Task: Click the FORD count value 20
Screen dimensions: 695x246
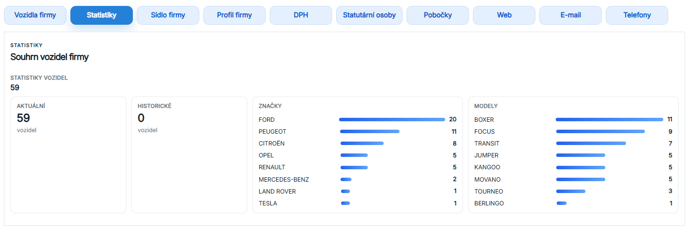Action: (453, 119)
